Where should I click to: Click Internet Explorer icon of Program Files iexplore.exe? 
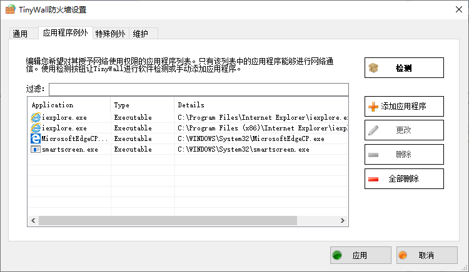coord(36,117)
